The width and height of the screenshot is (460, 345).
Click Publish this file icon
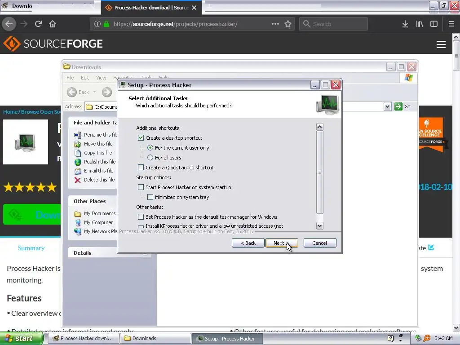tap(77, 162)
